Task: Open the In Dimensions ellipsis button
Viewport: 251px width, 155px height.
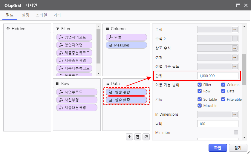Action: pos(235,114)
